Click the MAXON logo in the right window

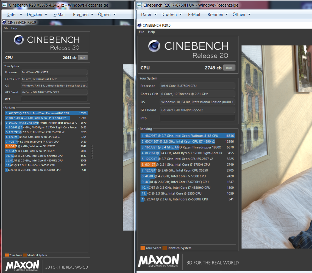tap(158, 260)
